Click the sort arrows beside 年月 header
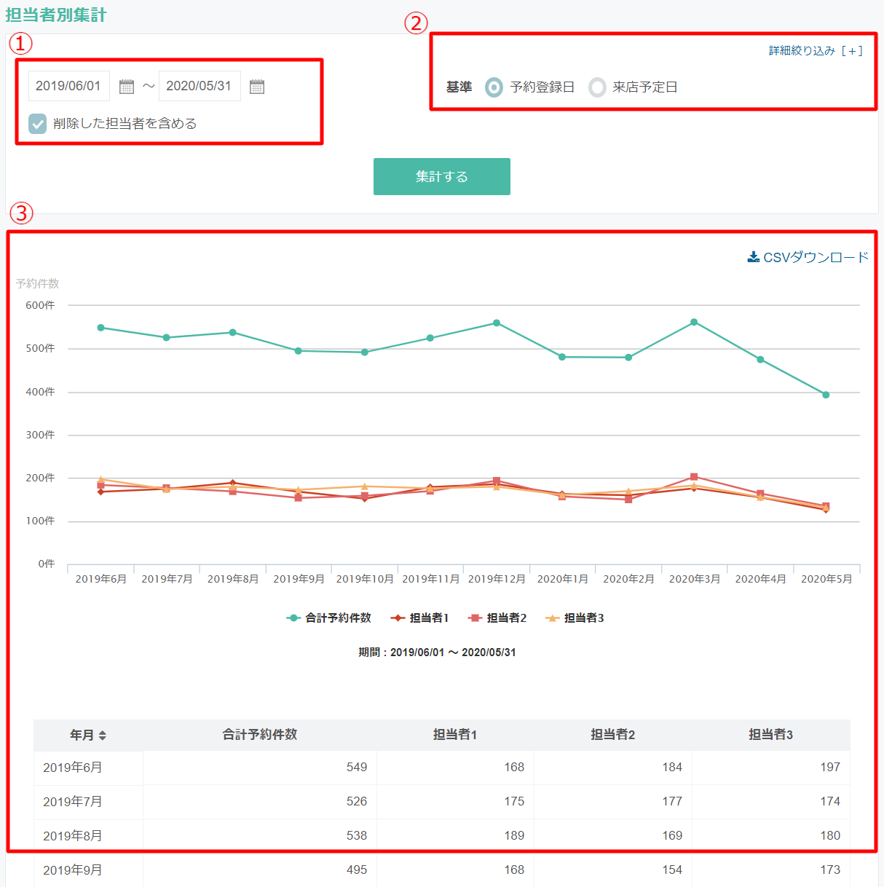 pos(103,736)
